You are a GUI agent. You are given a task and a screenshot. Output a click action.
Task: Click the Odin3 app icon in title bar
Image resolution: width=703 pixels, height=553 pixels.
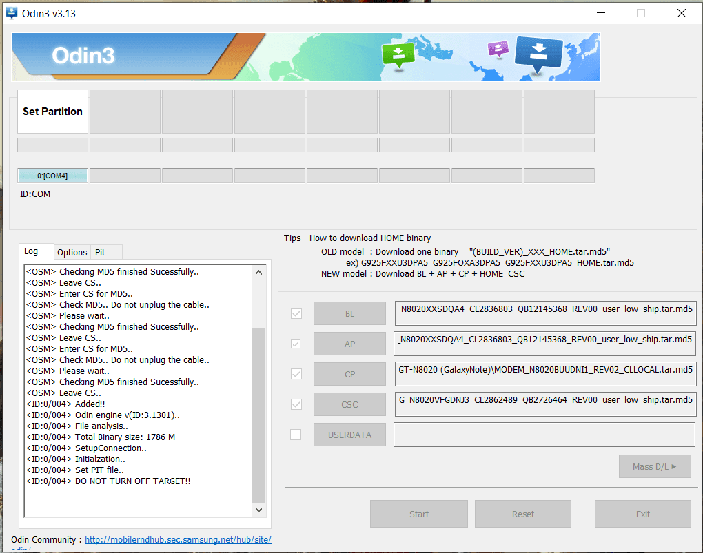coord(12,14)
